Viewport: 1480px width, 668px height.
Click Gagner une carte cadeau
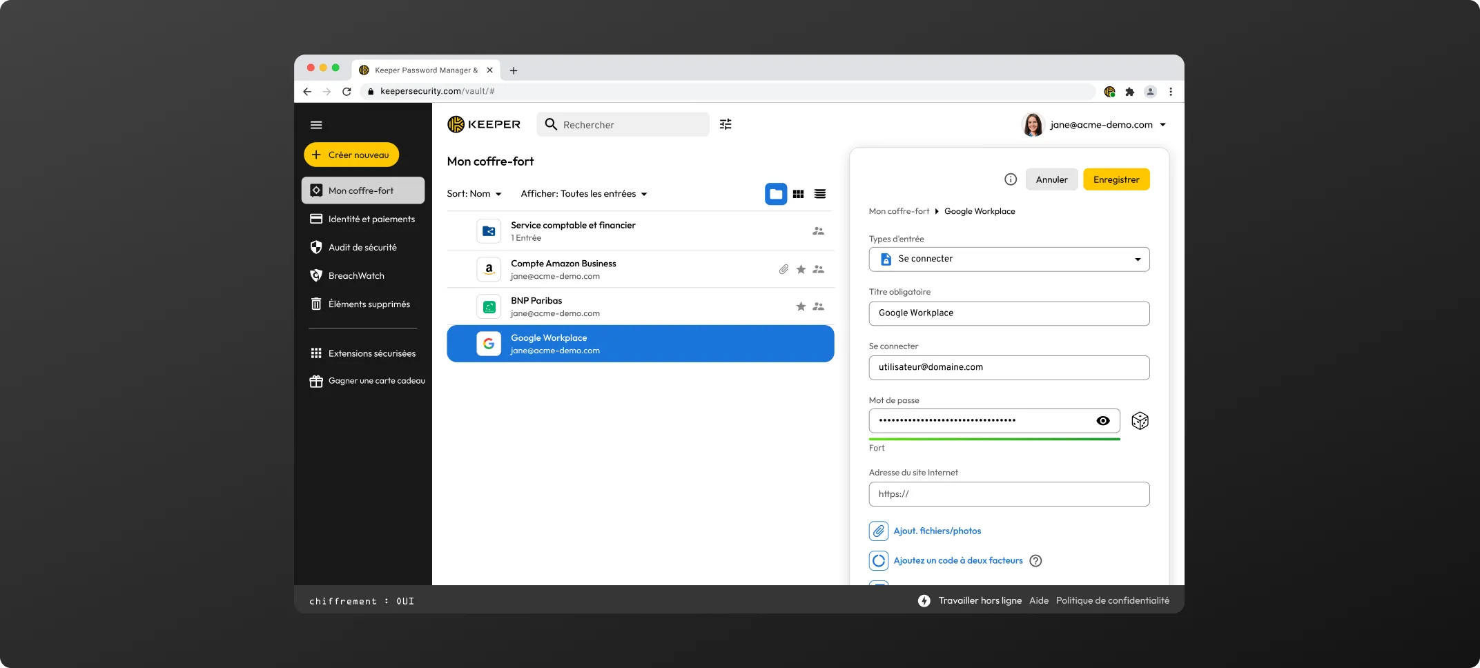367,381
